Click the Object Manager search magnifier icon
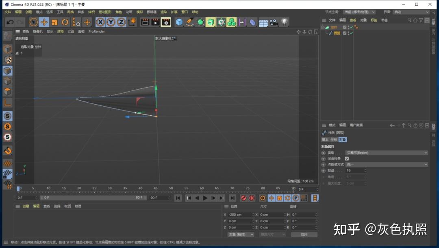439x248 pixels. (x=410, y=20)
